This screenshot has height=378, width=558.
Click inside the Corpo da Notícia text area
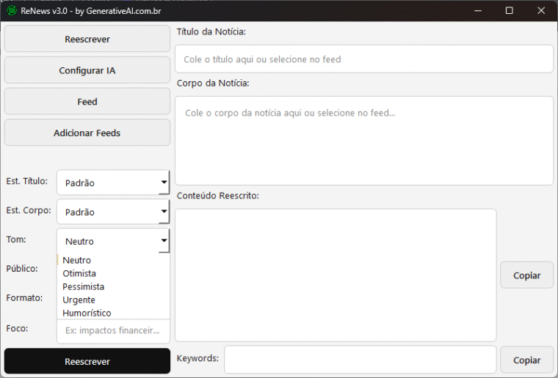363,141
